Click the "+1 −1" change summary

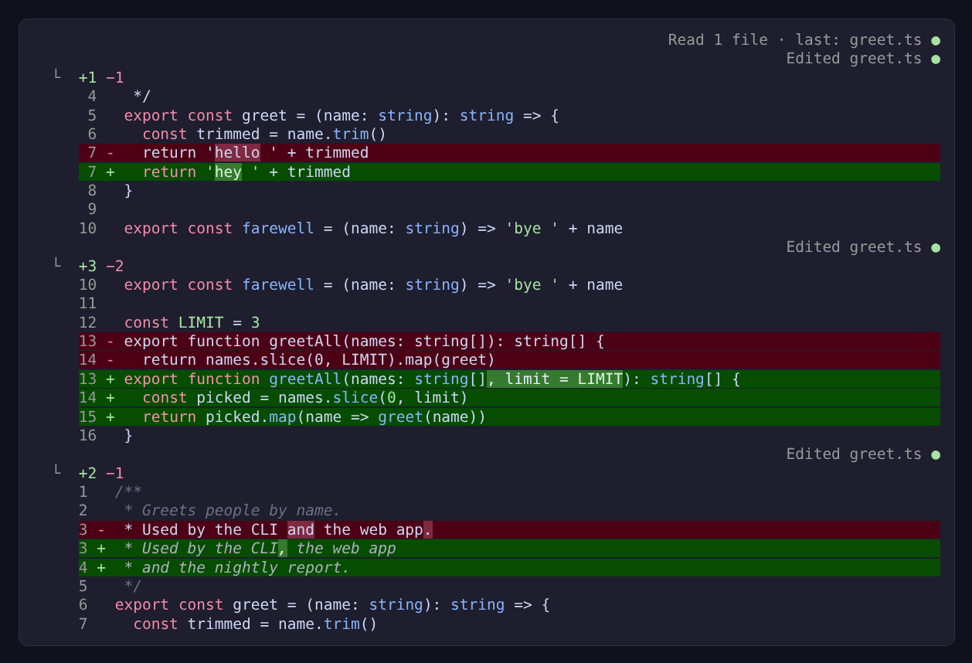pos(101,77)
